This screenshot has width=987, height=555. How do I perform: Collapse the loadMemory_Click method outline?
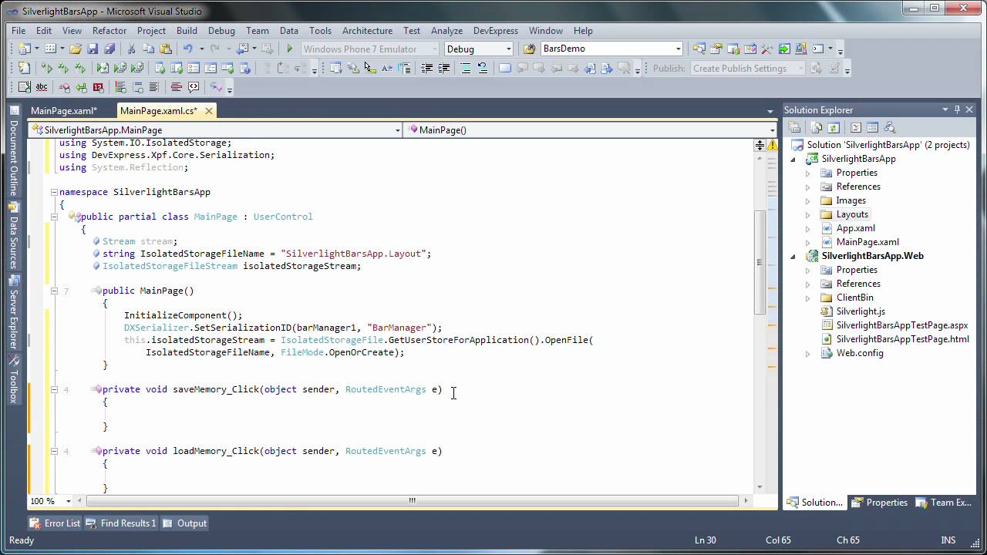(54, 451)
